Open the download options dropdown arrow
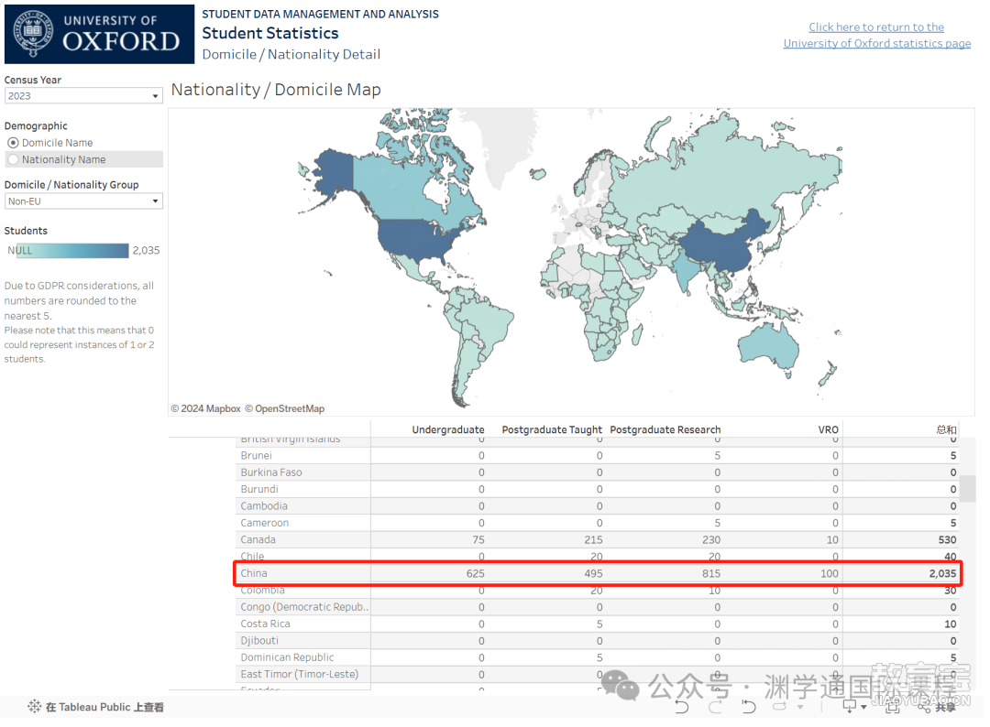The width and height of the screenshot is (990, 727). (x=863, y=707)
